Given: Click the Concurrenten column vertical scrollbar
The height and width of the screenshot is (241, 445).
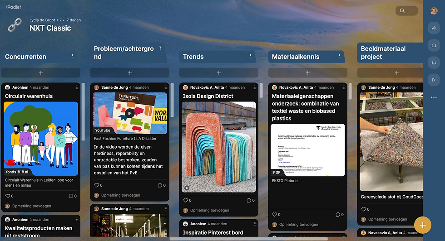Looking at the screenshot, I should pyautogui.click(x=83, y=112).
